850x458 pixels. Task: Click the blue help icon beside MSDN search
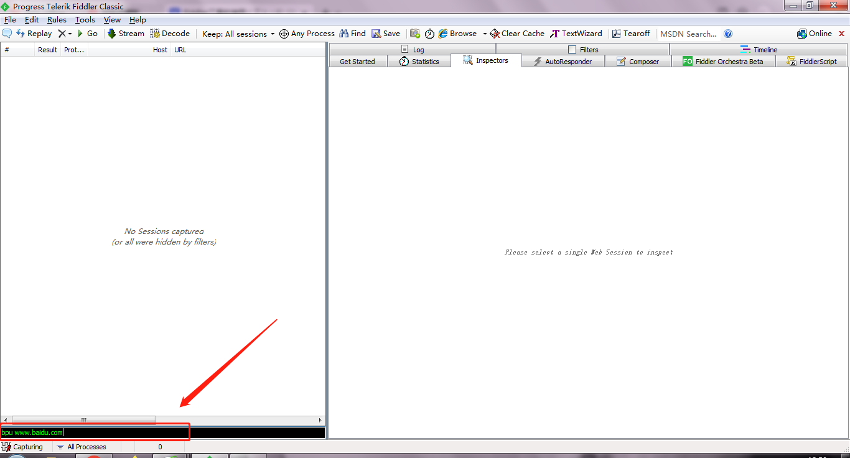(x=728, y=34)
